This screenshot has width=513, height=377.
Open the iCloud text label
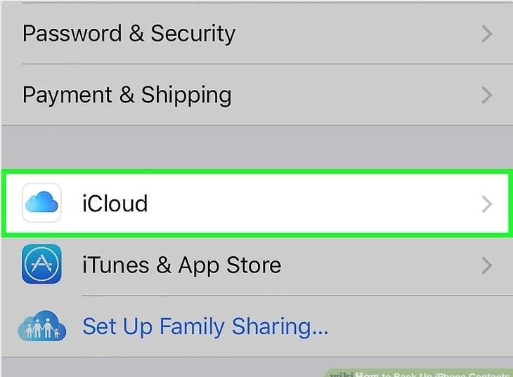click(115, 204)
